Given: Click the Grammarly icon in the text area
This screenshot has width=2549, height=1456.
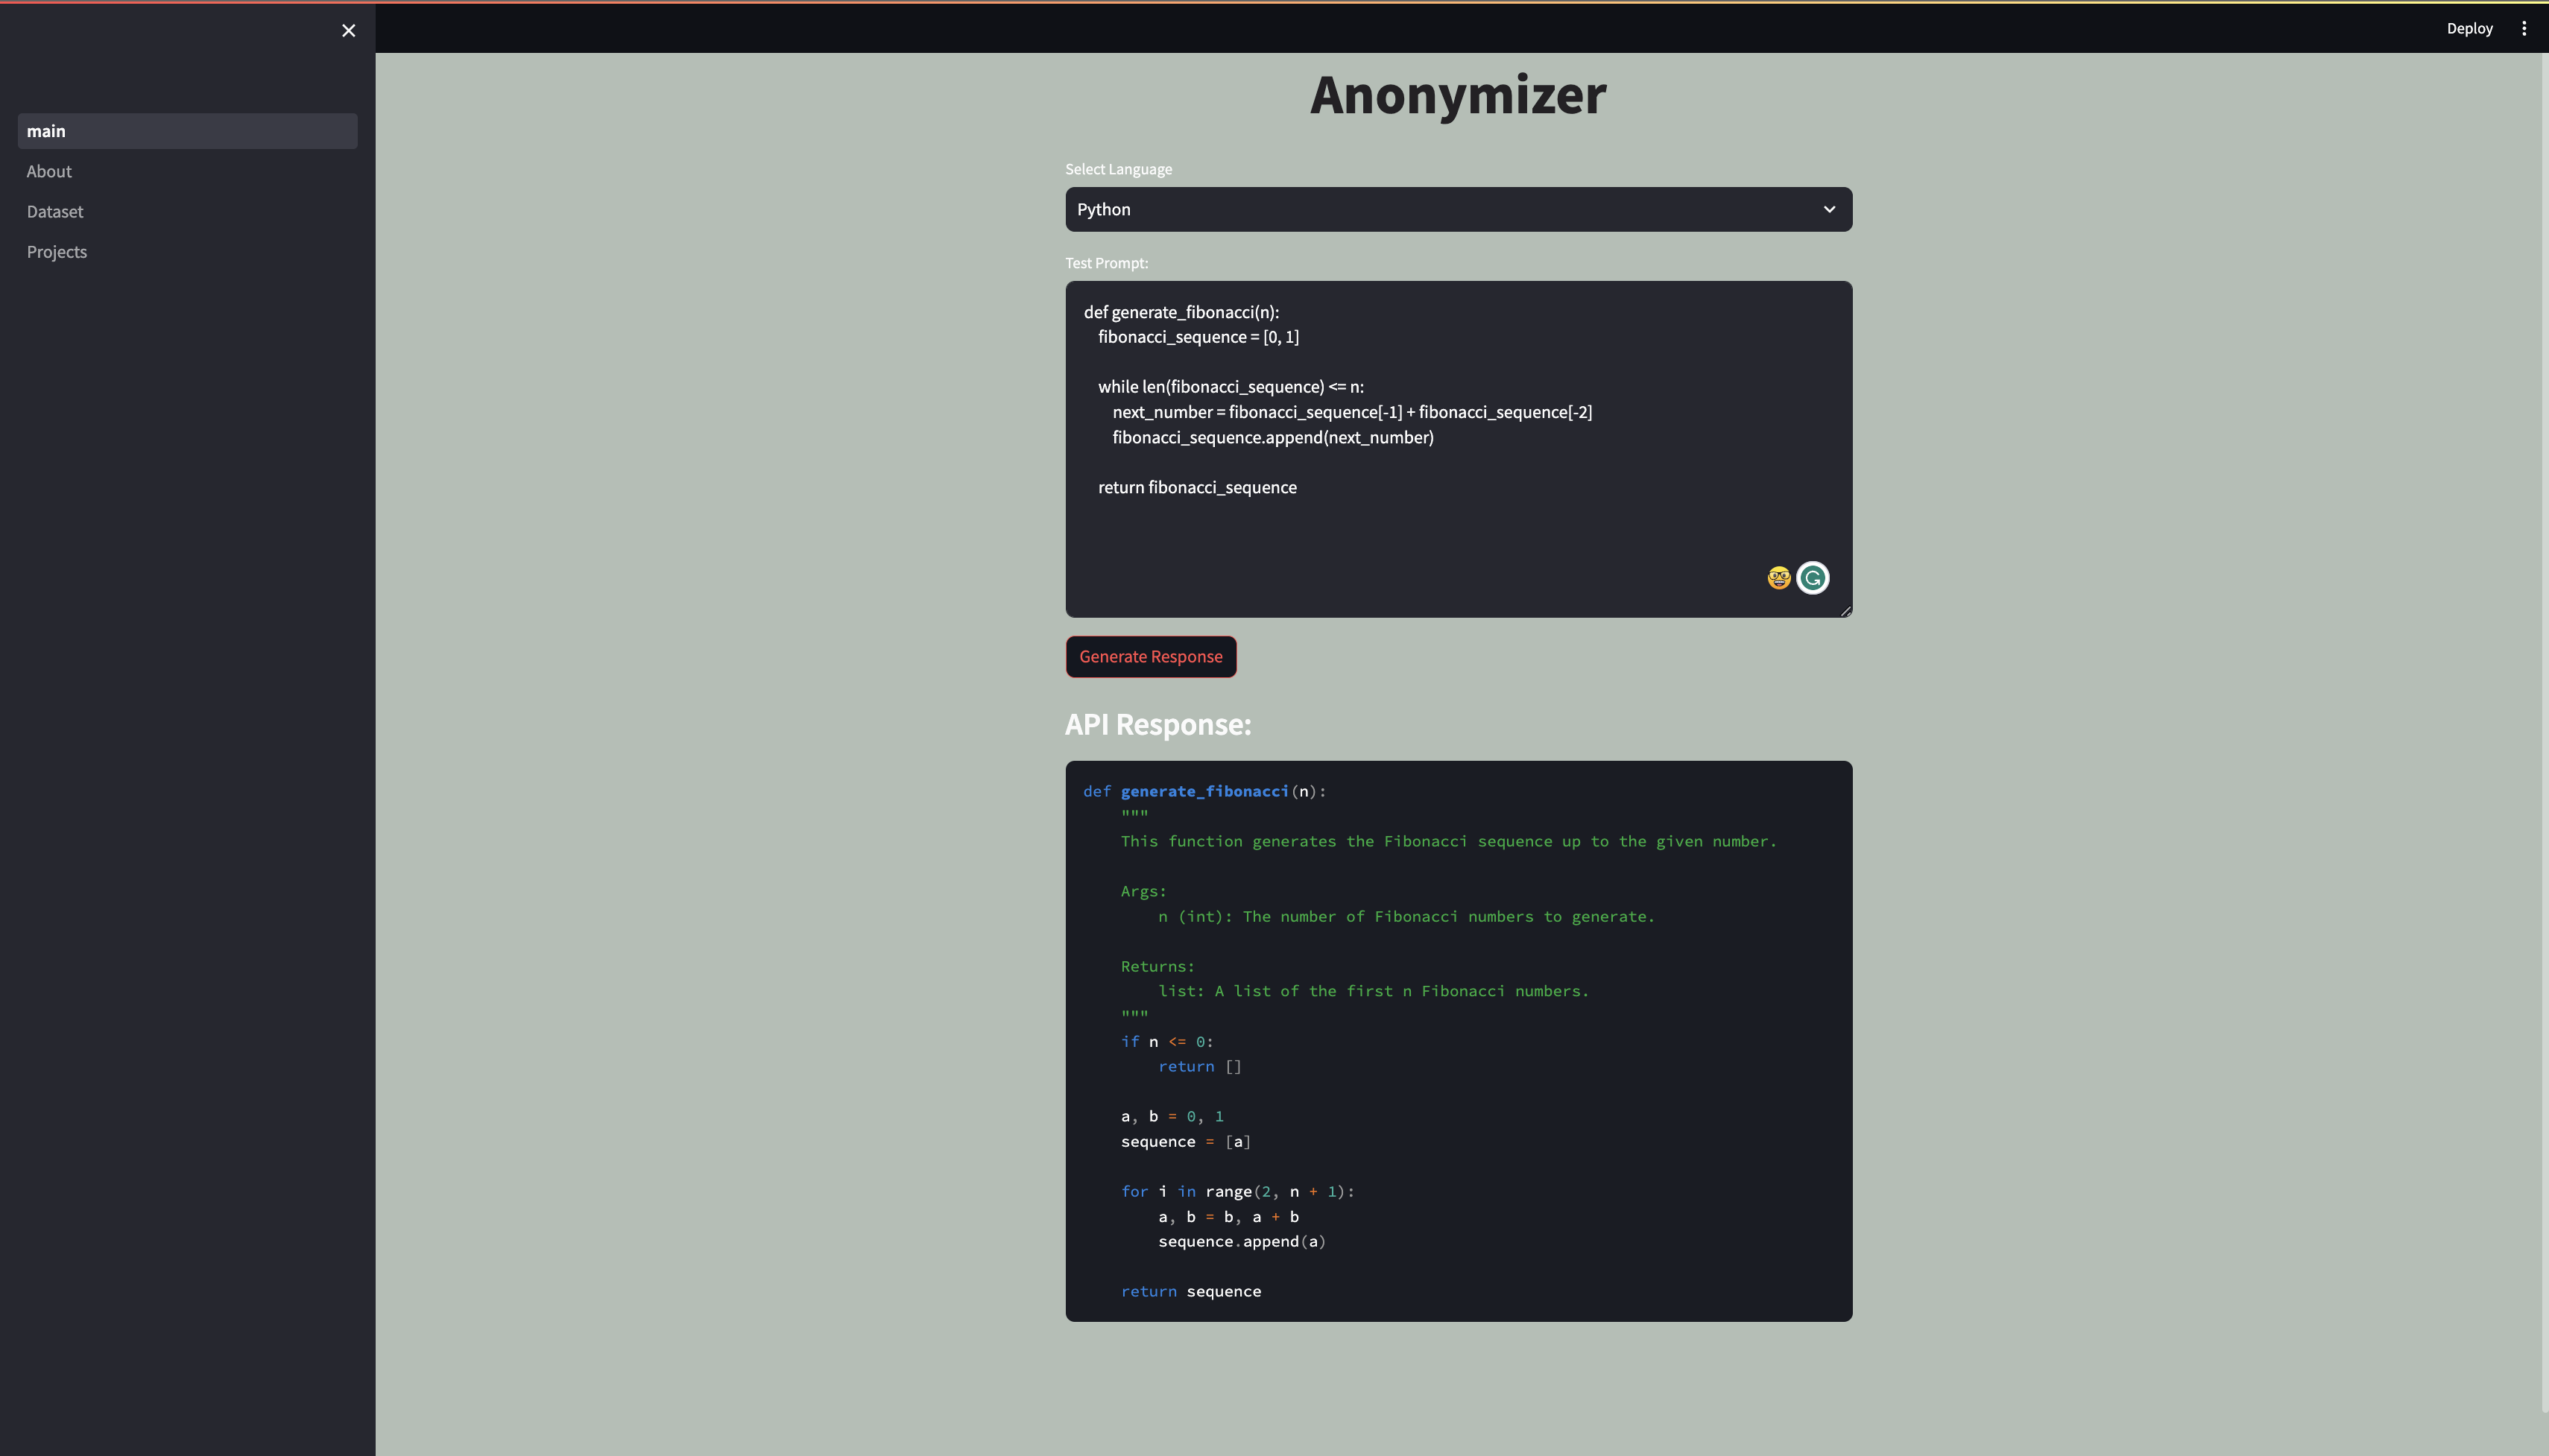Looking at the screenshot, I should pos(1812,578).
